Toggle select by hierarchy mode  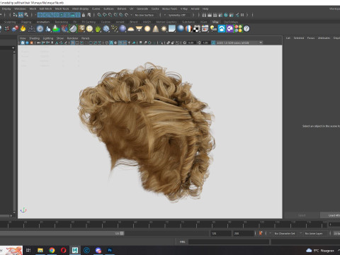(16, 15)
